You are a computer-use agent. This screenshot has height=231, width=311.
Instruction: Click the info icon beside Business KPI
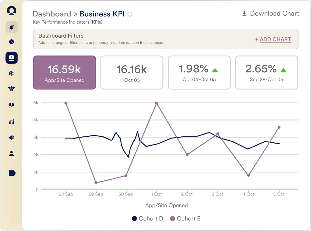coord(130,14)
